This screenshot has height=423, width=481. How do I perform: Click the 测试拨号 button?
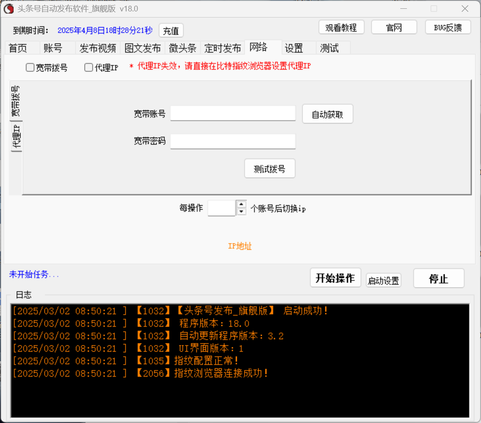point(270,168)
